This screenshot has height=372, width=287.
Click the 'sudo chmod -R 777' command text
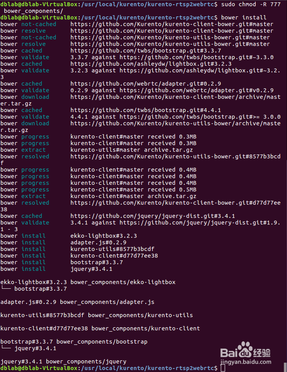click(251, 4)
